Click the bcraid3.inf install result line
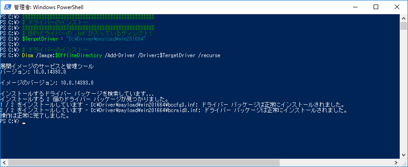Viewport: 408px width, 167px height. click(174, 110)
